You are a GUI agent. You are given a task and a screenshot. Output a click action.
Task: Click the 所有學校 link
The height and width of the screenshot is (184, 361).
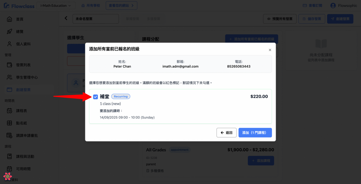(91, 6)
